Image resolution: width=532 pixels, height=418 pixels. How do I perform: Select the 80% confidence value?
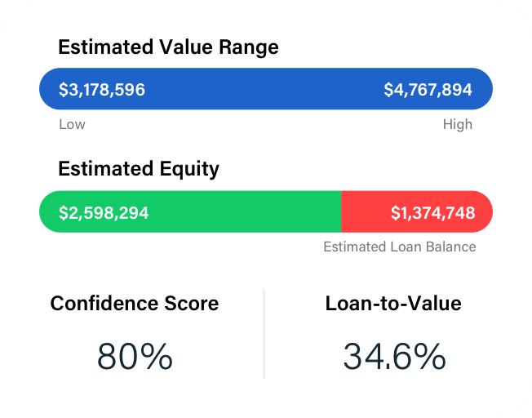135,357
